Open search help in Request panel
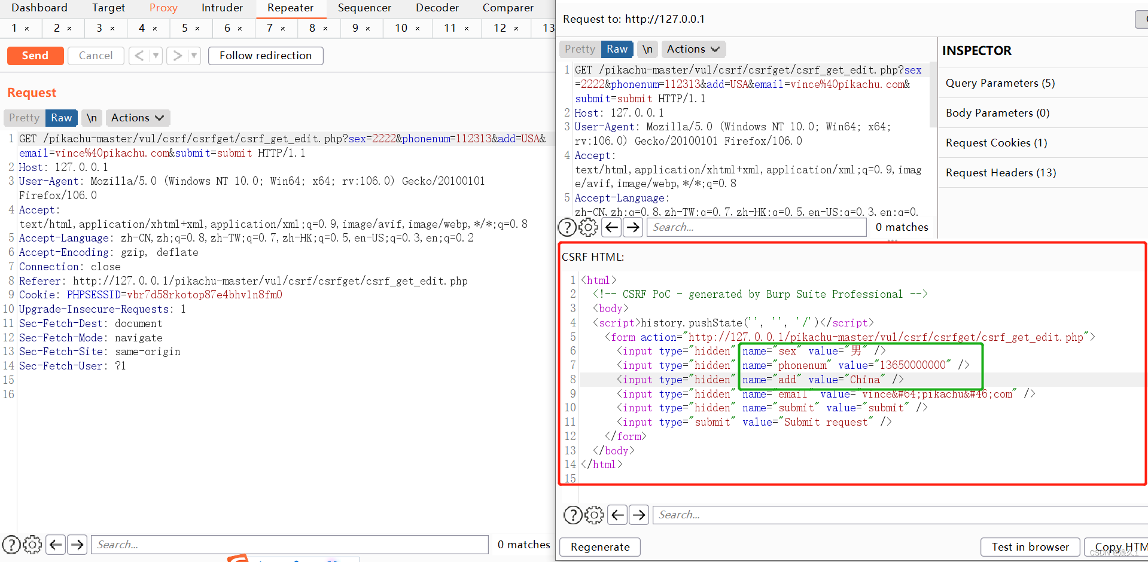This screenshot has height=562, width=1148. click(11, 545)
